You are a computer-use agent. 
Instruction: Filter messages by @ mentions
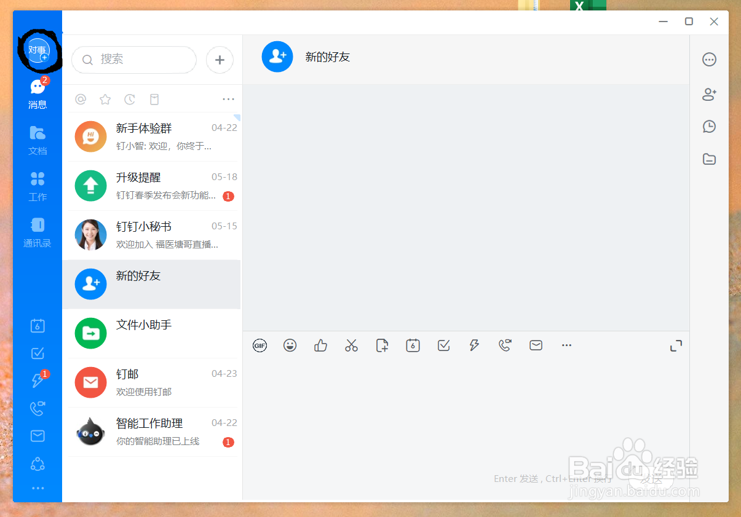[81, 99]
